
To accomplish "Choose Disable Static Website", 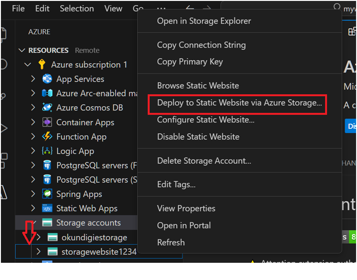I will point(239,137).
